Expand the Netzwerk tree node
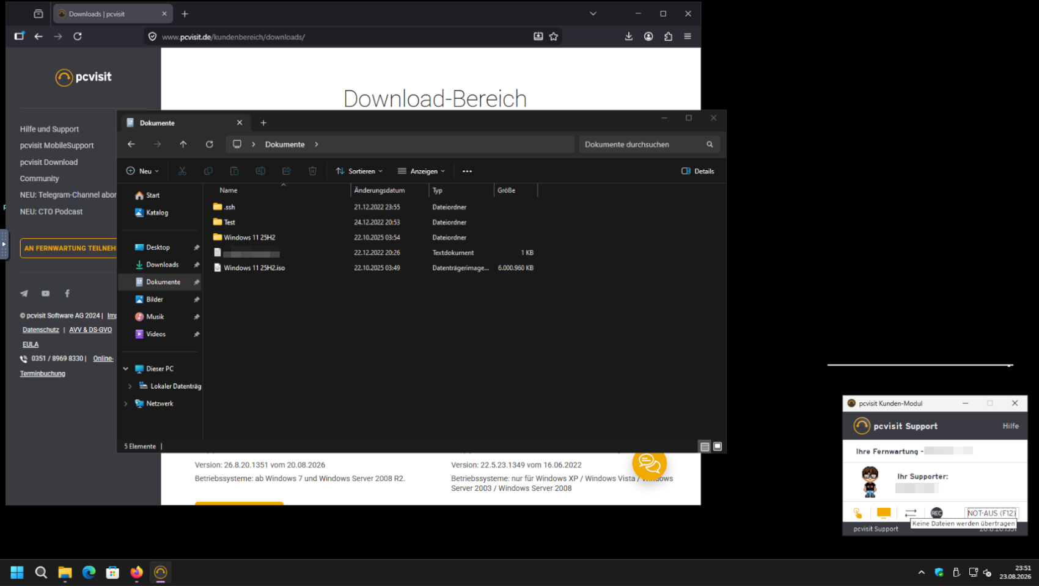The image size is (1039, 586). pyautogui.click(x=126, y=403)
